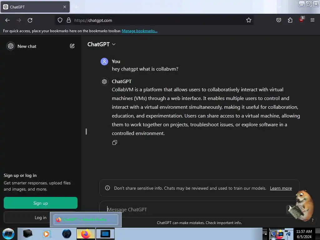Click the site security padlock icon
The image size is (320, 240).
[x=68, y=20]
